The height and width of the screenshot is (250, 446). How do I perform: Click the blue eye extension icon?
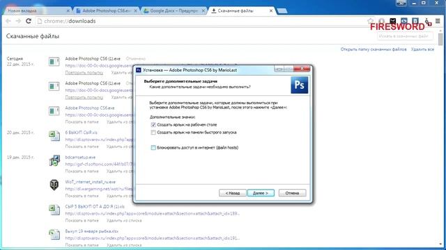click(x=404, y=21)
